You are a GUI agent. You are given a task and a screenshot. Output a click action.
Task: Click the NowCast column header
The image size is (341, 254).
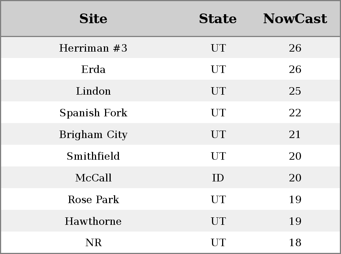pos(295,19)
